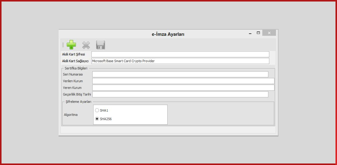The height and width of the screenshot is (165, 337).
Task: Maximize the e-İmza Ayarları window
Action: coord(258,33)
